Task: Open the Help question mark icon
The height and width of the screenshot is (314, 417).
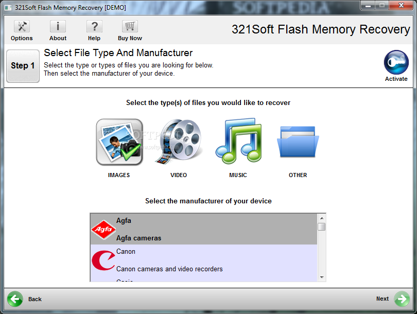Action: point(94,26)
